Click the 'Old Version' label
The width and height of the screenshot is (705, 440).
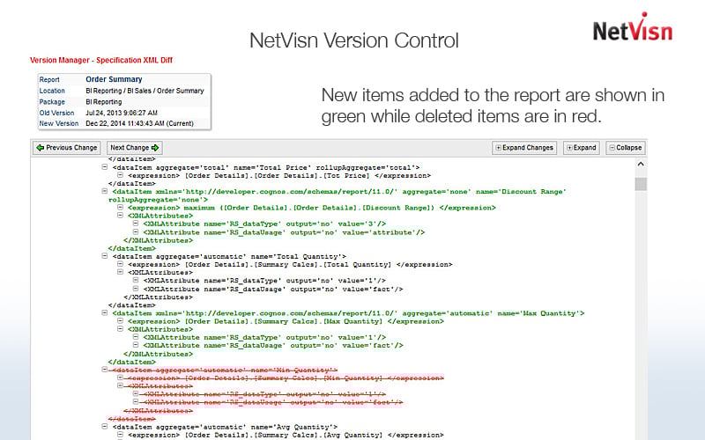pyautogui.click(x=56, y=113)
